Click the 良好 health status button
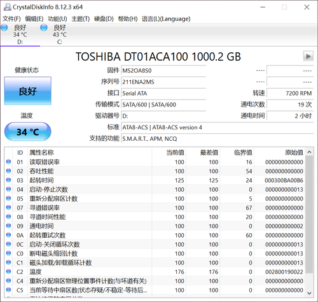Image resolution: width=318 pixels, height=302 pixels. [28, 91]
